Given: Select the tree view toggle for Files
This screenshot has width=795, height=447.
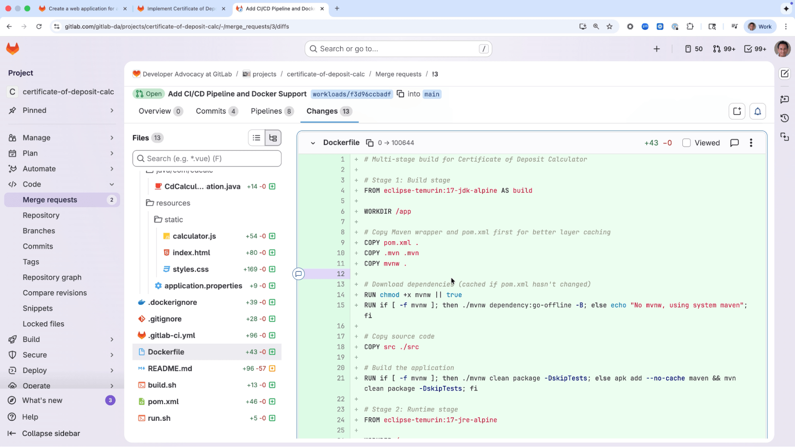Looking at the screenshot, I should coord(273,137).
